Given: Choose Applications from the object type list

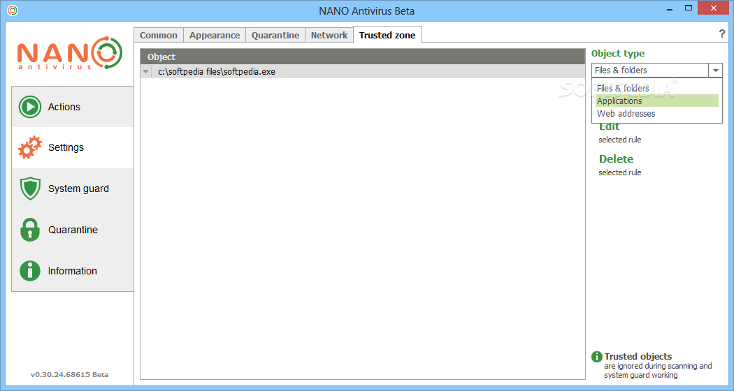Looking at the screenshot, I should click(657, 101).
